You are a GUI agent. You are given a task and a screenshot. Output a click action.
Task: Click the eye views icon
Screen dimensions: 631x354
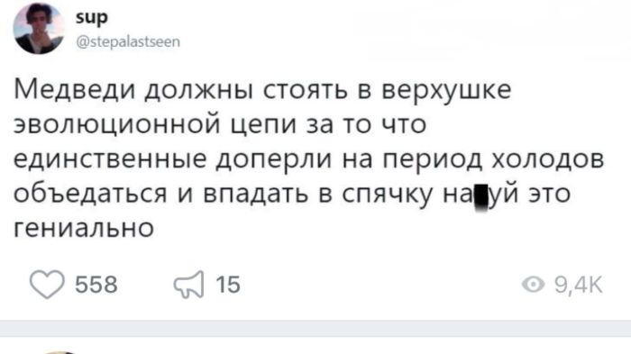click(534, 285)
